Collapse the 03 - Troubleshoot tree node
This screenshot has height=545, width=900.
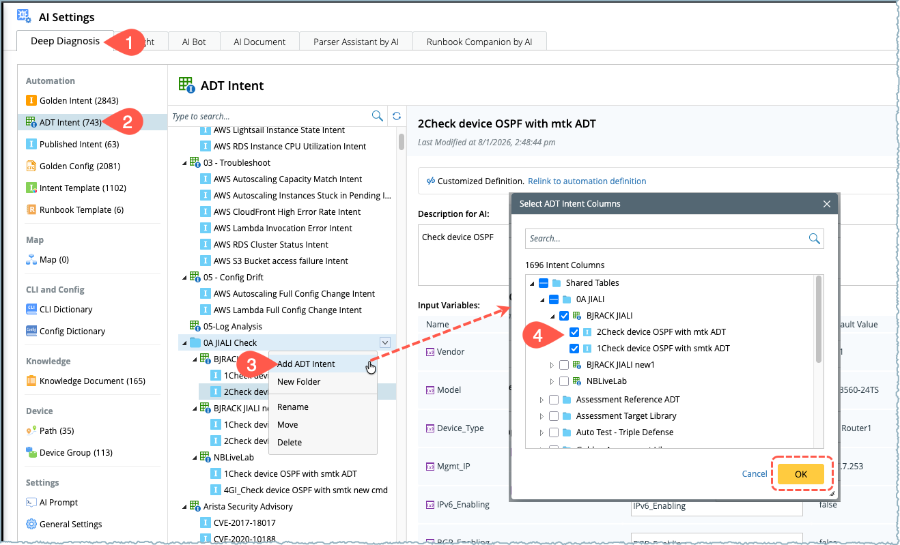(x=184, y=162)
